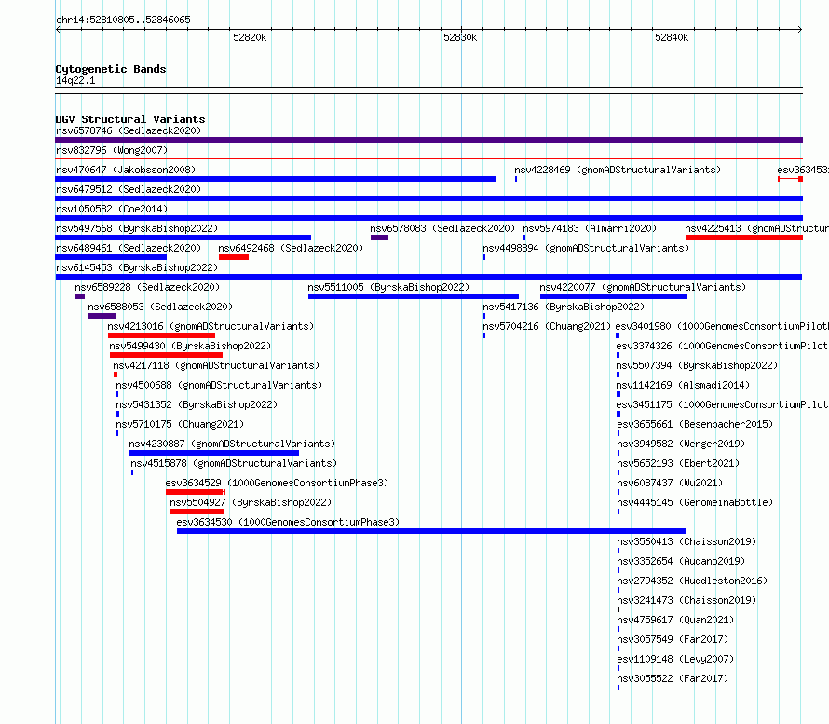This screenshot has width=829, height=724.
Task: Click nsv6578083 (Sedlazeck2020) label
Action: pos(442,228)
